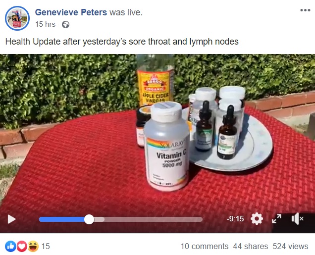Play the live video

click(12, 219)
